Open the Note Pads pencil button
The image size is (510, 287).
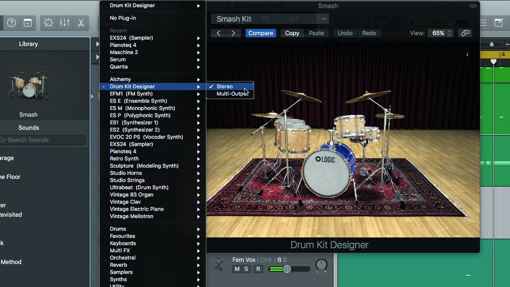click(499, 23)
